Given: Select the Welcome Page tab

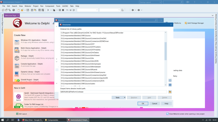Looking at the screenshot, I should [11, 15].
